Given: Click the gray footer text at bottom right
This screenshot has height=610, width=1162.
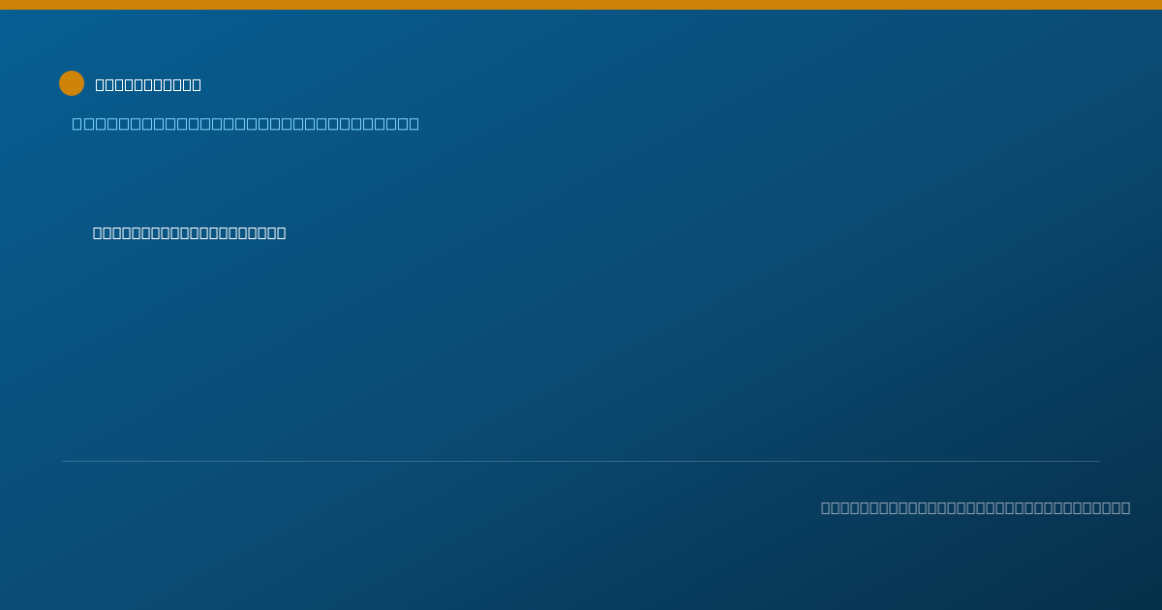Looking at the screenshot, I should click(975, 507).
